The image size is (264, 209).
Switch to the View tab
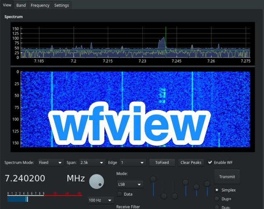[7, 5]
